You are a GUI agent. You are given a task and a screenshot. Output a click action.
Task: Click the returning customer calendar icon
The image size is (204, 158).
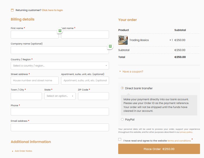tap(12, 10)
